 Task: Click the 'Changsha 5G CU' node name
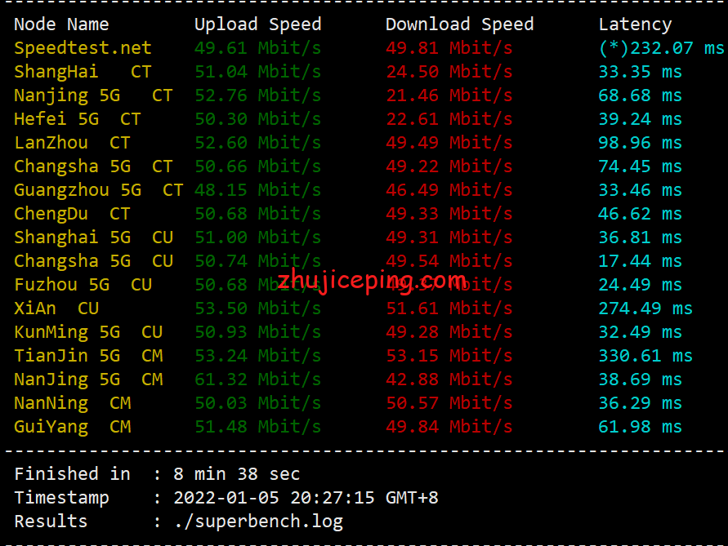(93, 260)
